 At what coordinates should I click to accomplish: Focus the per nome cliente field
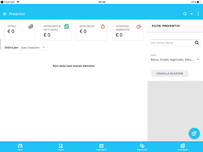[172, 43]
